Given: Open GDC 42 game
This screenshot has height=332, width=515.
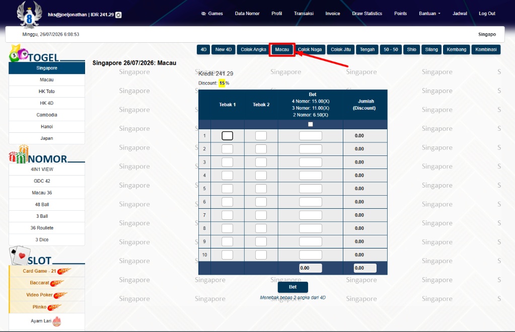Looking at the screenshot, I should [47, 181].
